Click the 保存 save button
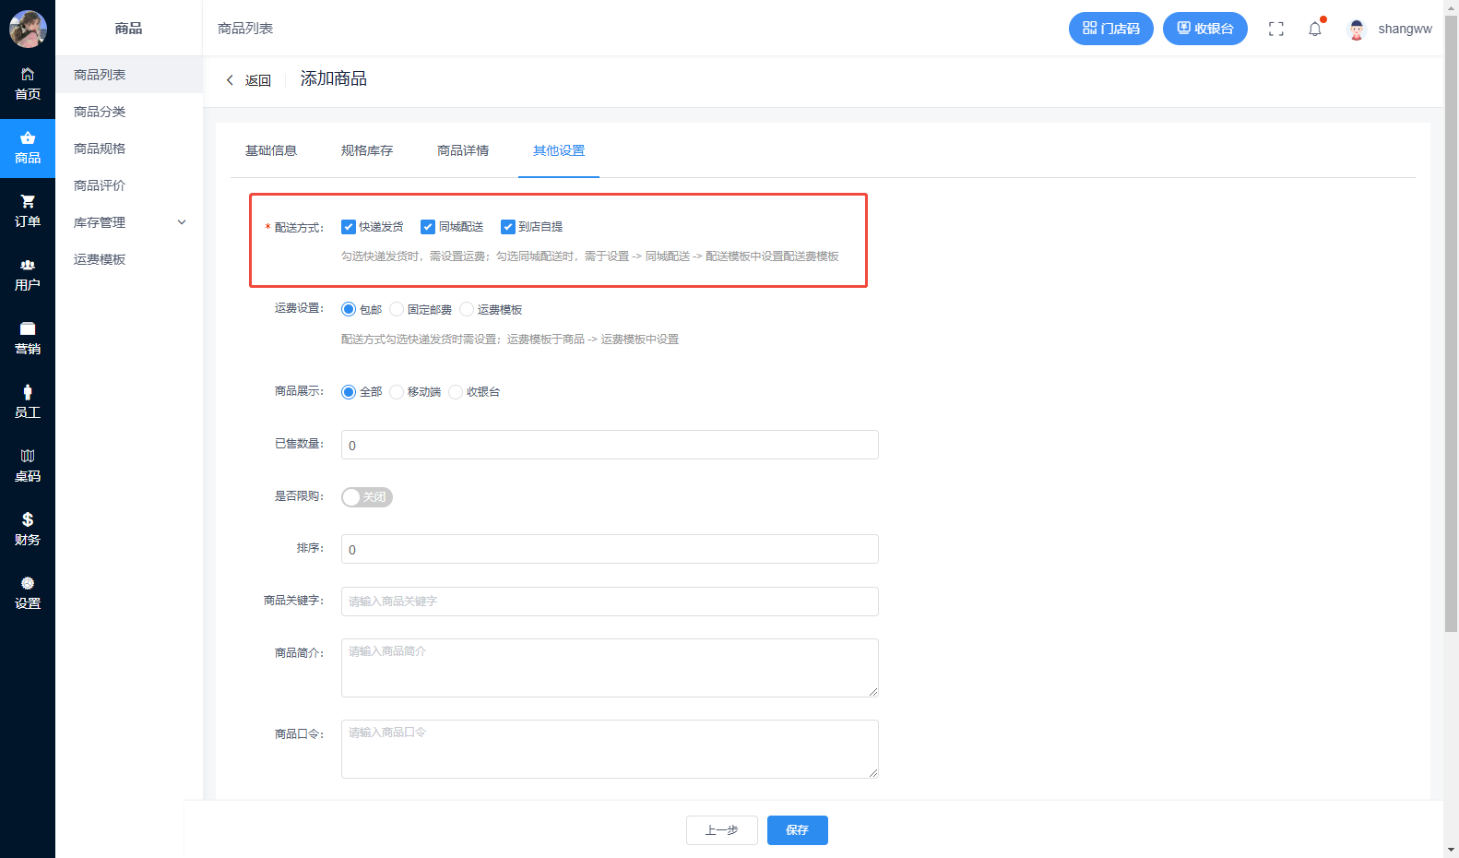Image resolution: width=1459 pixels, height=858 pixels. coord(797,830)
